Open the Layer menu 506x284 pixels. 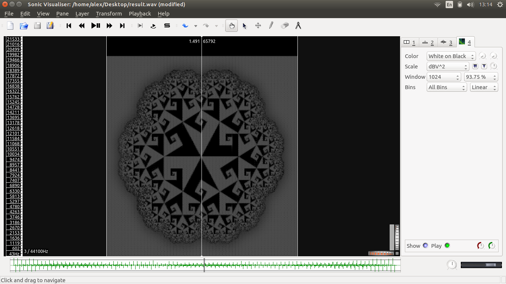click(x=82, y=14)
